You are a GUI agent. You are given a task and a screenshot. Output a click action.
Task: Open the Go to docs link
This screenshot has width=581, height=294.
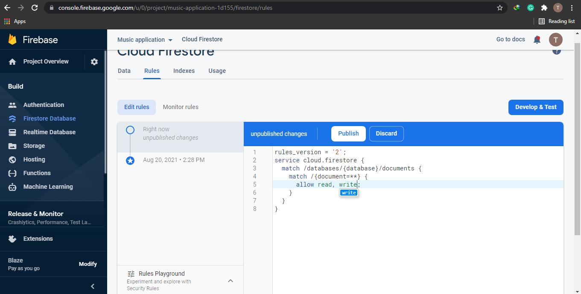point(511,39)
